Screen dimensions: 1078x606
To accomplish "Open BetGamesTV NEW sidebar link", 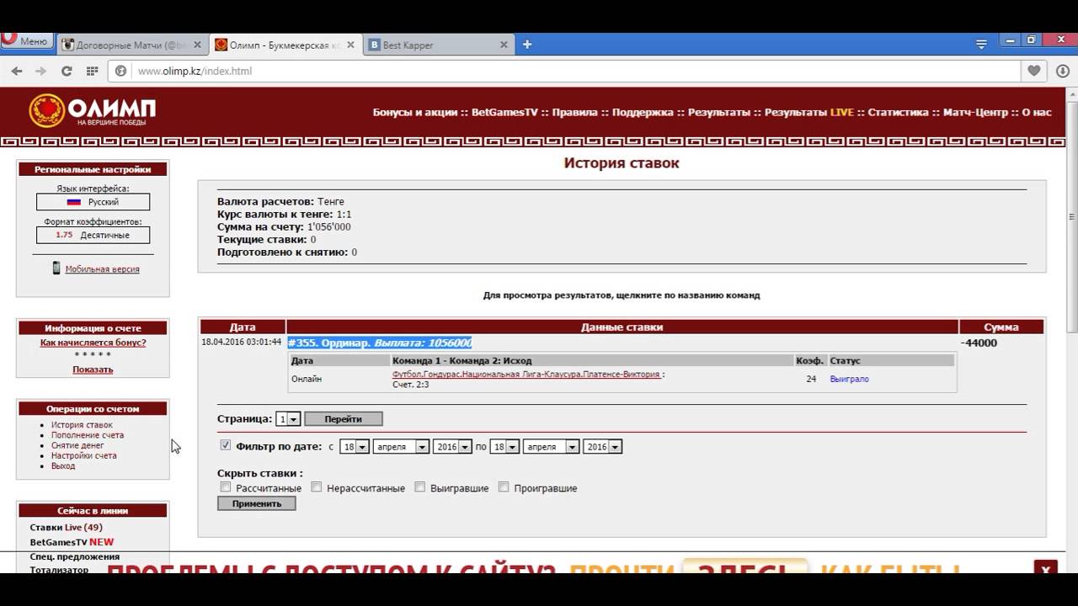I will pyautogui.click(x=72, y=542).
